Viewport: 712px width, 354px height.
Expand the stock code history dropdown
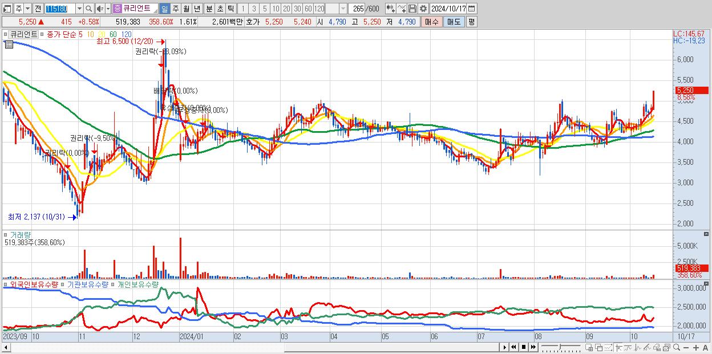pyautogui.click(x=79, y=9)
